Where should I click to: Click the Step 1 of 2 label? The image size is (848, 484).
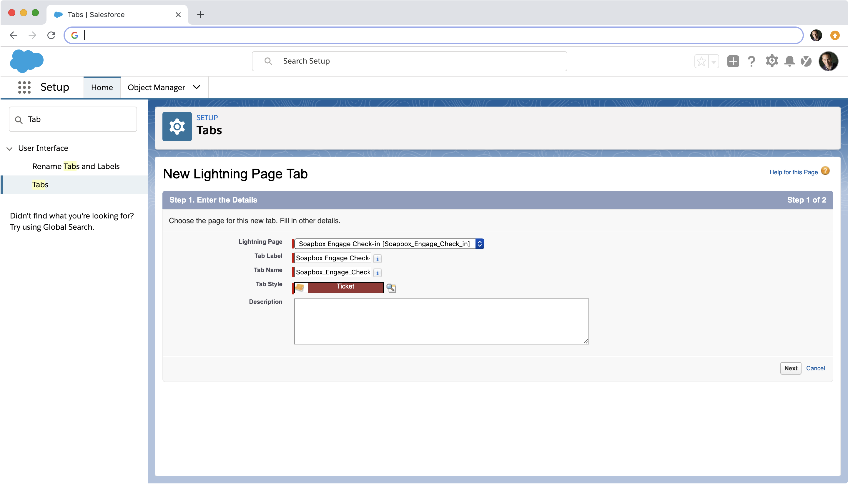(x=807, y=200)
